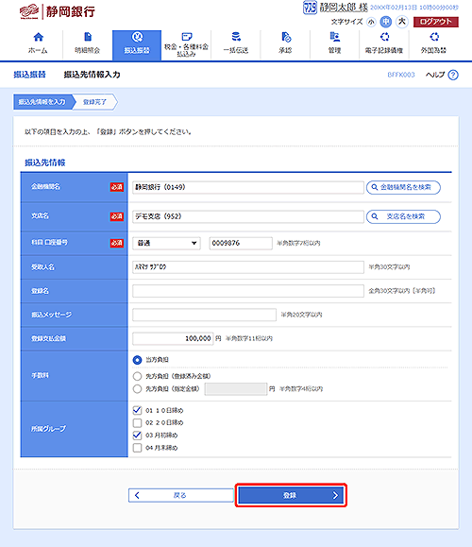Open the 一括伝送 navigation icon
The width and height of the screenshot is (472, 547).
coord(236,37)
